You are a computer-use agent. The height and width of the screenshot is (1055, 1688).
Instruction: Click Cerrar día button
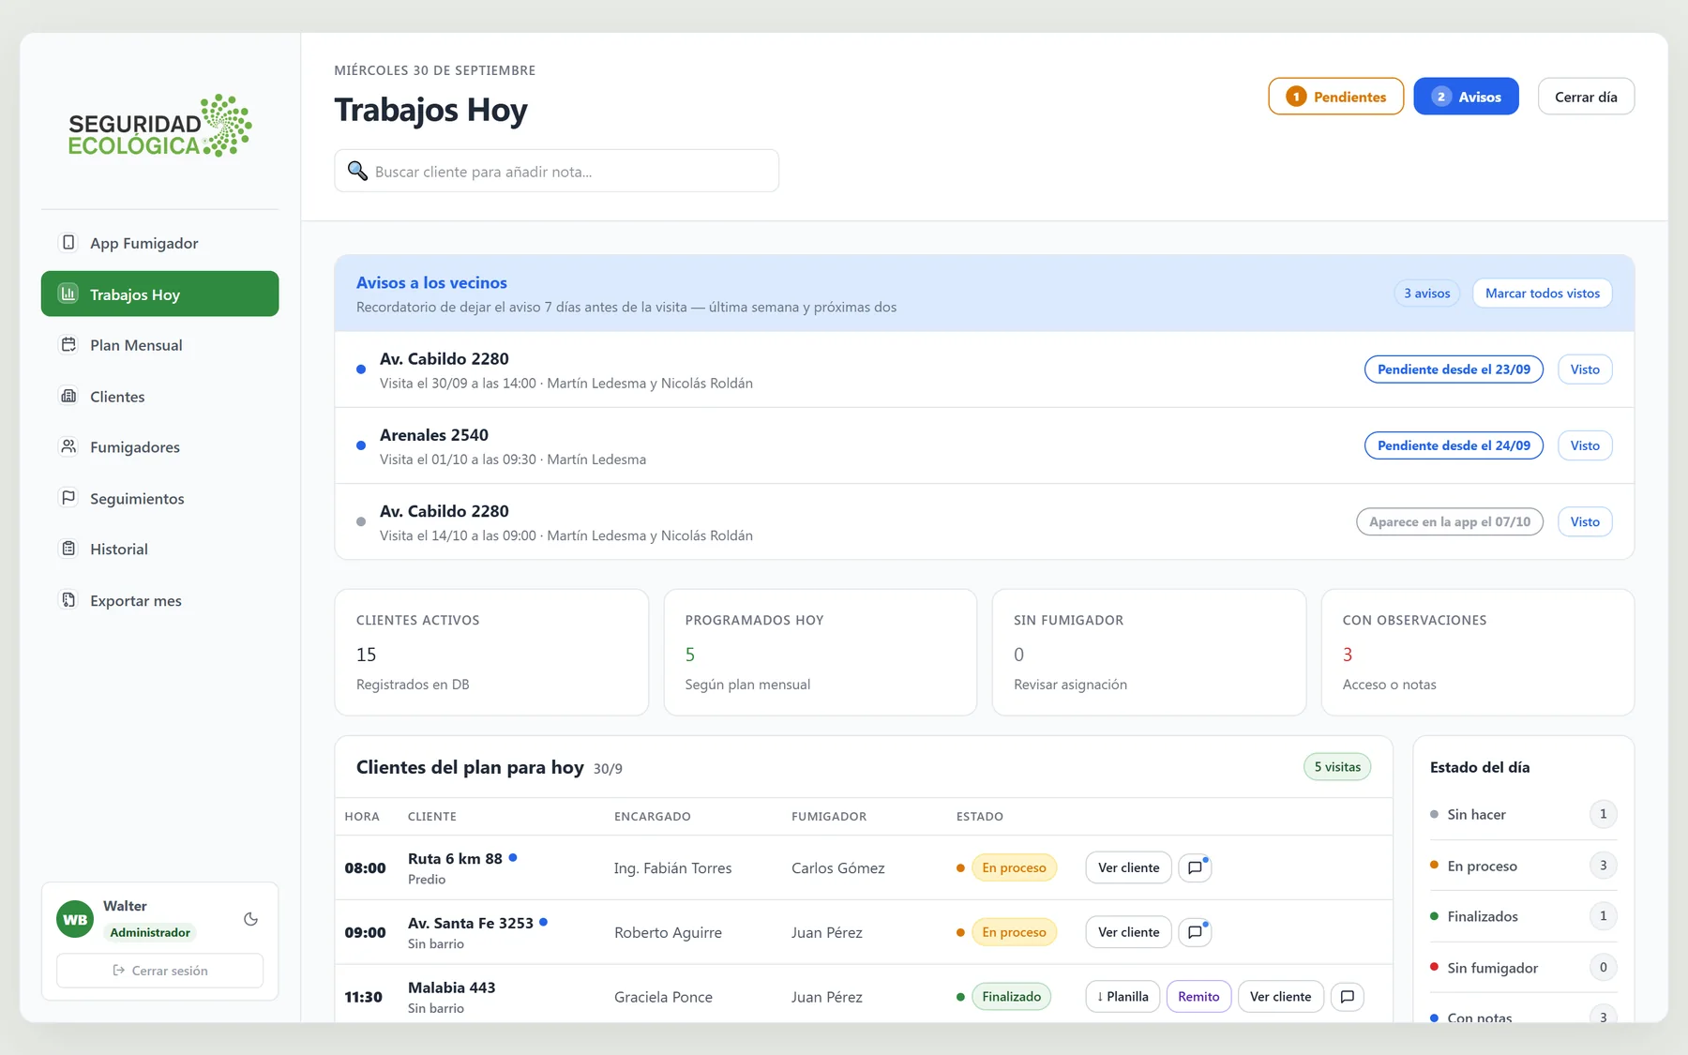(x=1586, y=97)
